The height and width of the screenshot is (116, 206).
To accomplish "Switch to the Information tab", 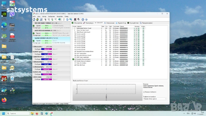I will [x=109, y=23].
